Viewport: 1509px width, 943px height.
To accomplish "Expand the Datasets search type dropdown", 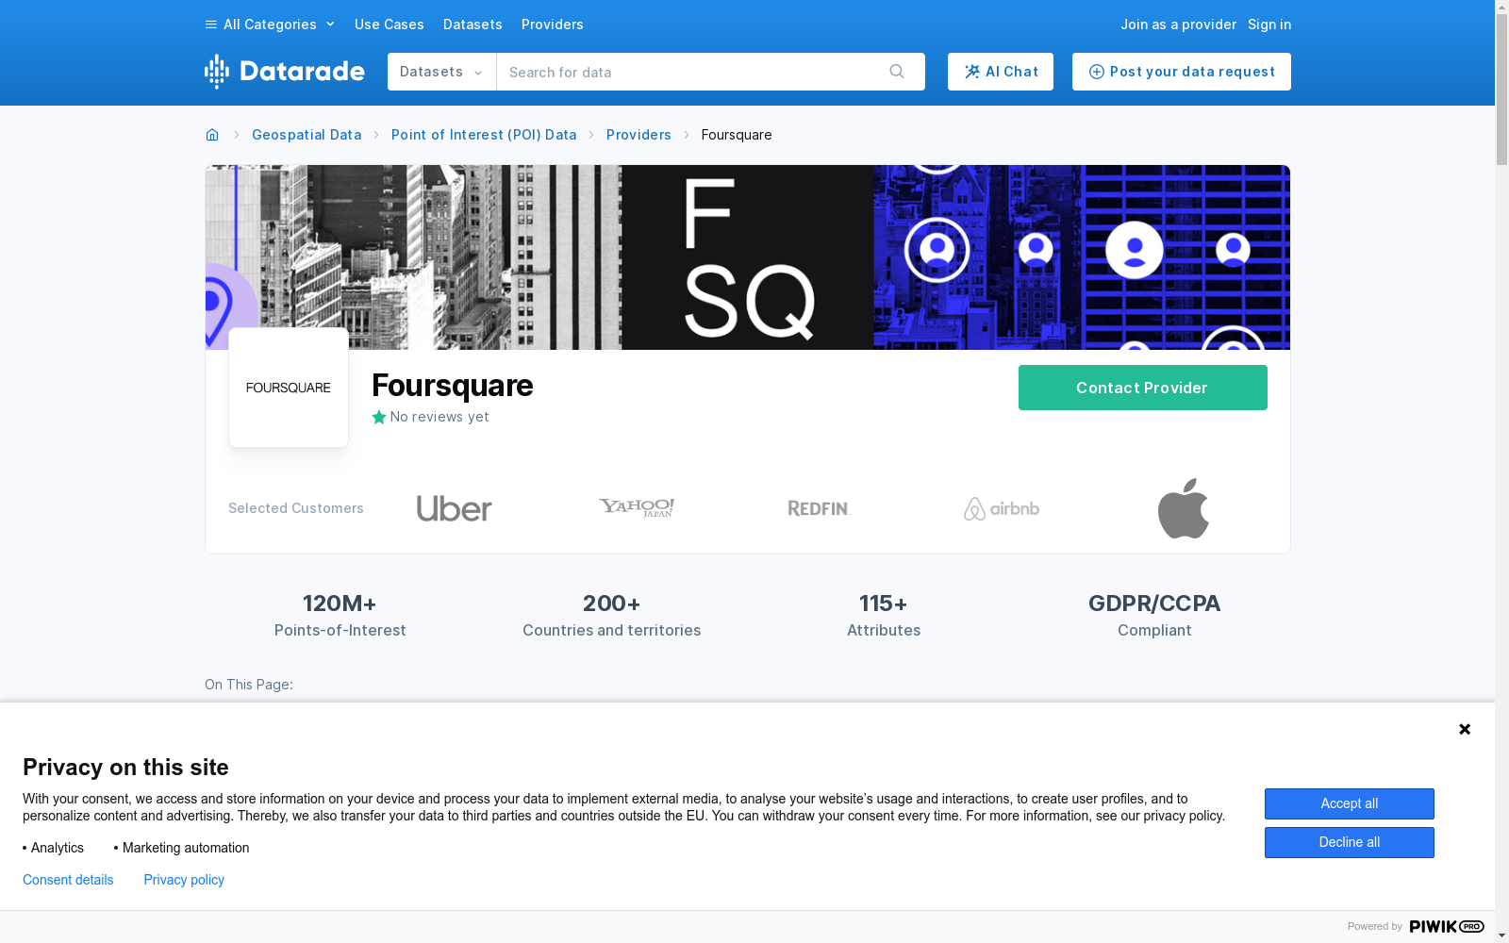I will tap(441, 72).
